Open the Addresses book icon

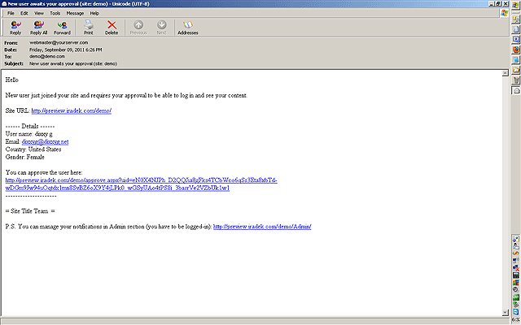[x=186, y=28]
